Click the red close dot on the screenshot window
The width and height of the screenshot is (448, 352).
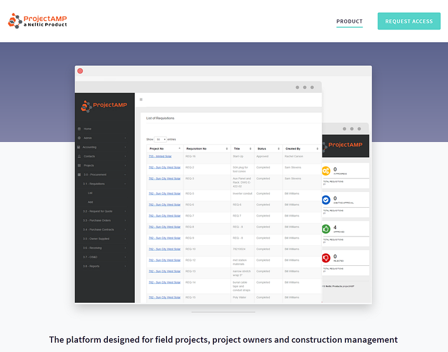click(80, 71)
